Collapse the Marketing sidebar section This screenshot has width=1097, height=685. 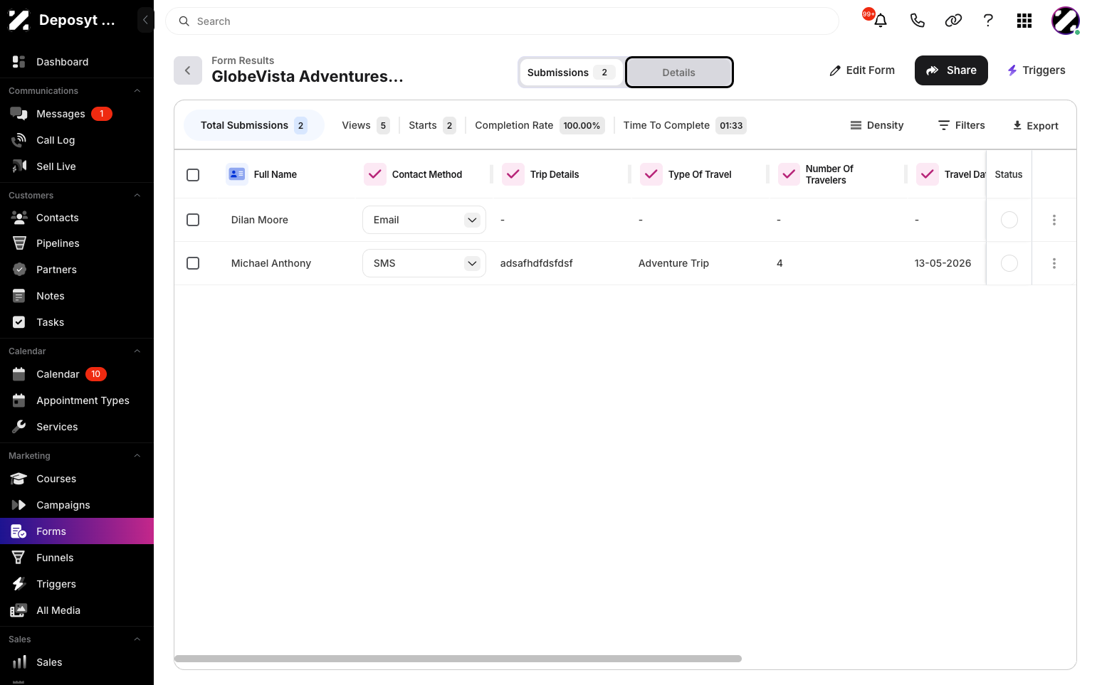[137, 456]
